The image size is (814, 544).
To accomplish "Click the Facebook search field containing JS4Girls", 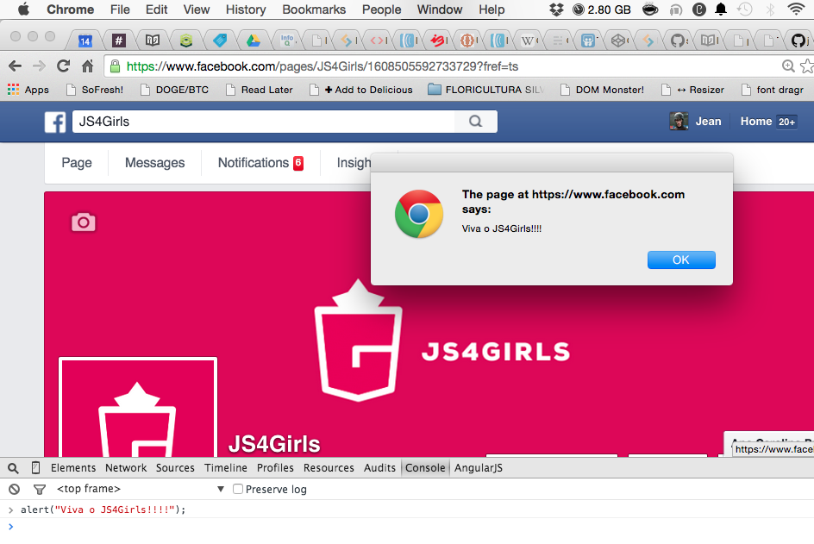I will pos(264,122).
